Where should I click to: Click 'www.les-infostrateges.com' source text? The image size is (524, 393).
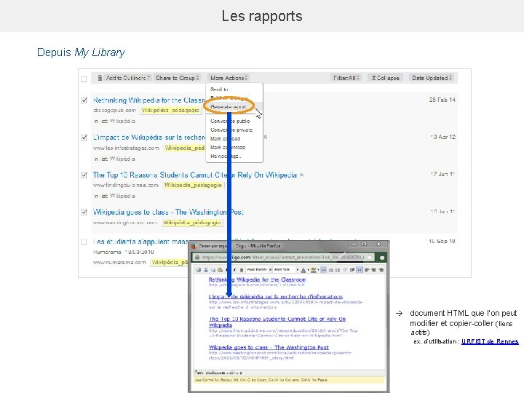[x=126, y=148]
